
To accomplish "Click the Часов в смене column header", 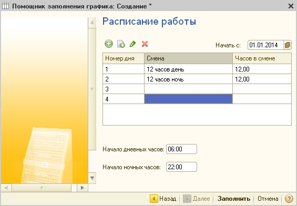I will [262, 58].
